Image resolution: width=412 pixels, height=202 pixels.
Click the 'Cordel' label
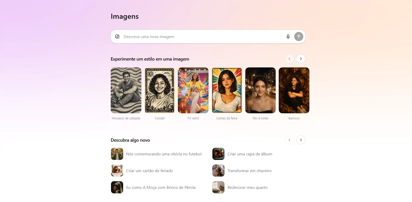pos(160,118)
